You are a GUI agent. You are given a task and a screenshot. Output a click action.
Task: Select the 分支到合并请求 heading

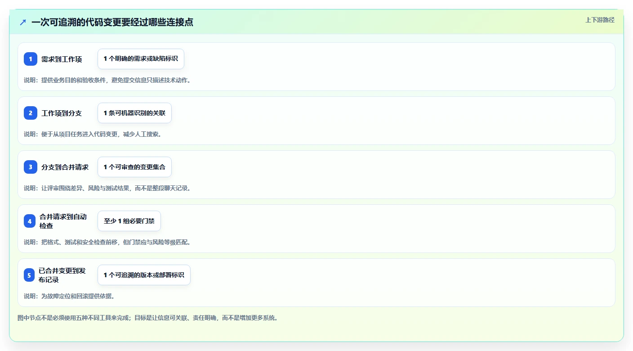(x=65, y=167)
